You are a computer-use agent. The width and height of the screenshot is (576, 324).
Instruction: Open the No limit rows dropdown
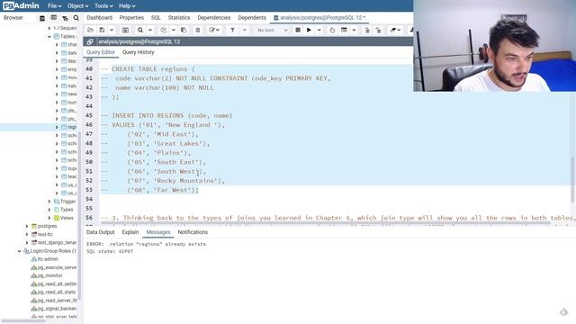[272, 30]
